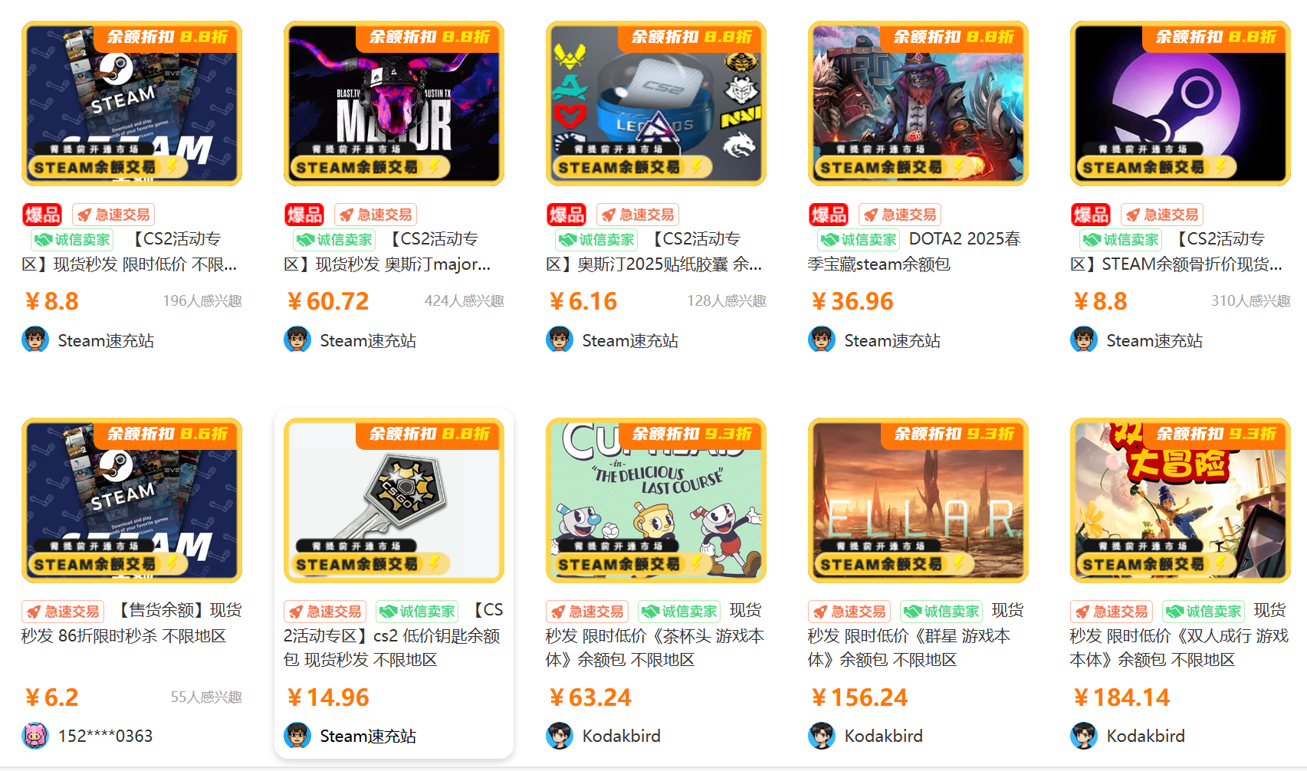Open the CSGO key thumbnail listing

(394, 500)
